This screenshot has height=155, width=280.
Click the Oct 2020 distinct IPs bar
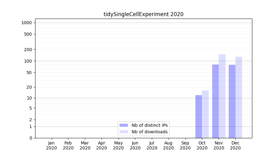click(x=198, y=117)
